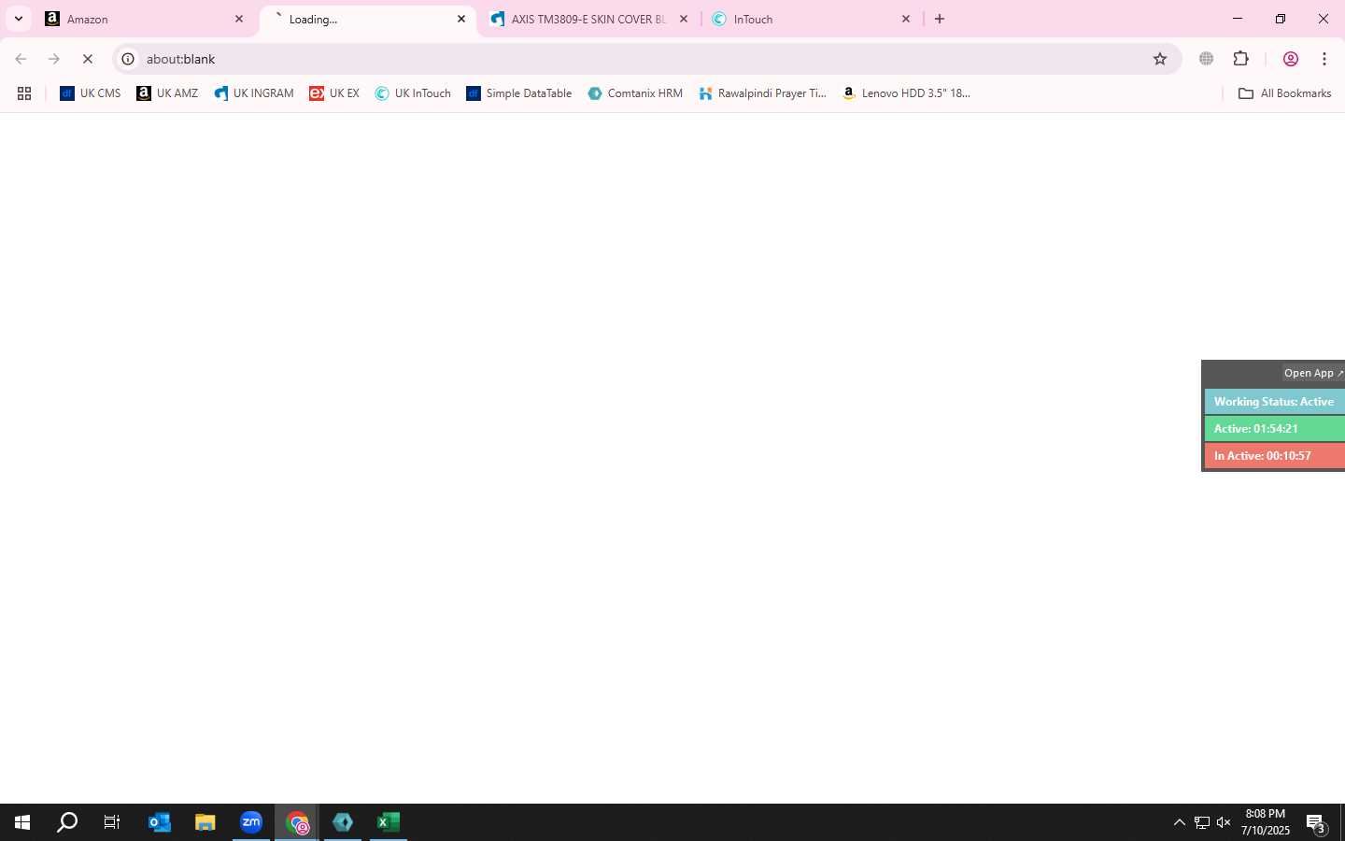Open the Extensions puzzle menu
This screenshot has width=1345, height=841.
[x=1241, y=59]
